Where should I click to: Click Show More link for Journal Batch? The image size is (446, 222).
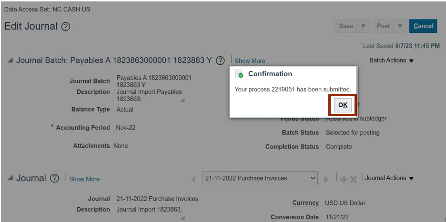pyautogui.click(x=250, y=61)
